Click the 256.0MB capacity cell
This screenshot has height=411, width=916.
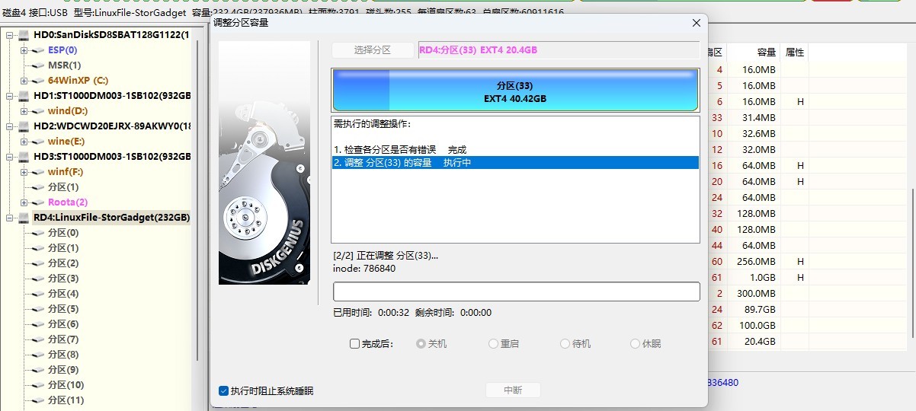coord(754,261)
